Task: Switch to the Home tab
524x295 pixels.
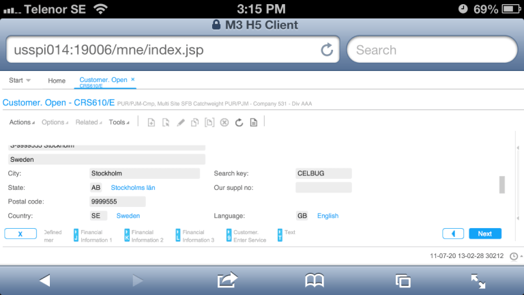Action: (x=57, y=81)
